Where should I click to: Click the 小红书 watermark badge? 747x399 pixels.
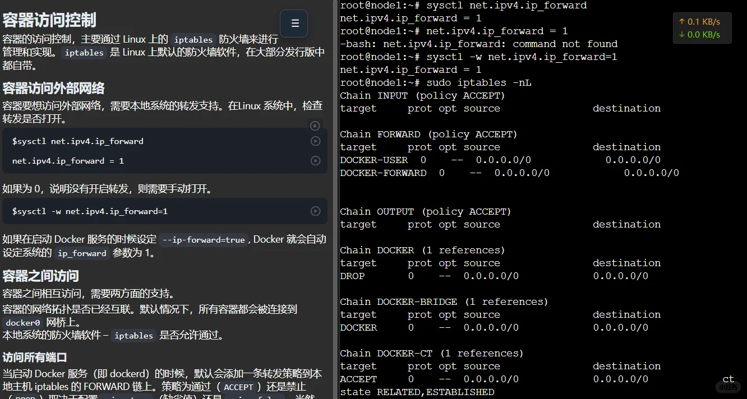point(729,387)
